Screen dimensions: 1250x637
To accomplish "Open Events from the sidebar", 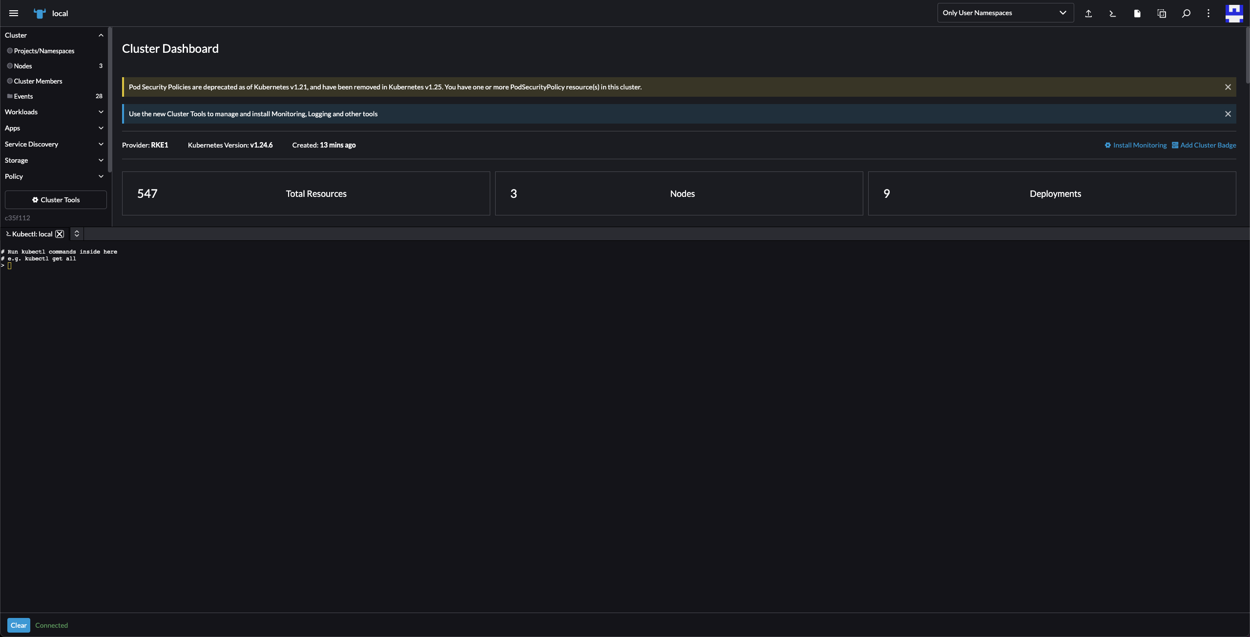I will (23, 96).
